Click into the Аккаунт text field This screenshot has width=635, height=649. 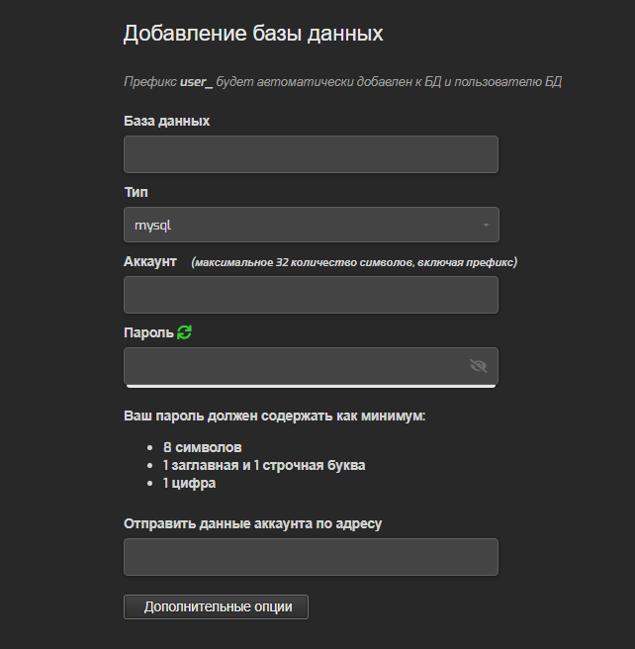tap(311, 295)
